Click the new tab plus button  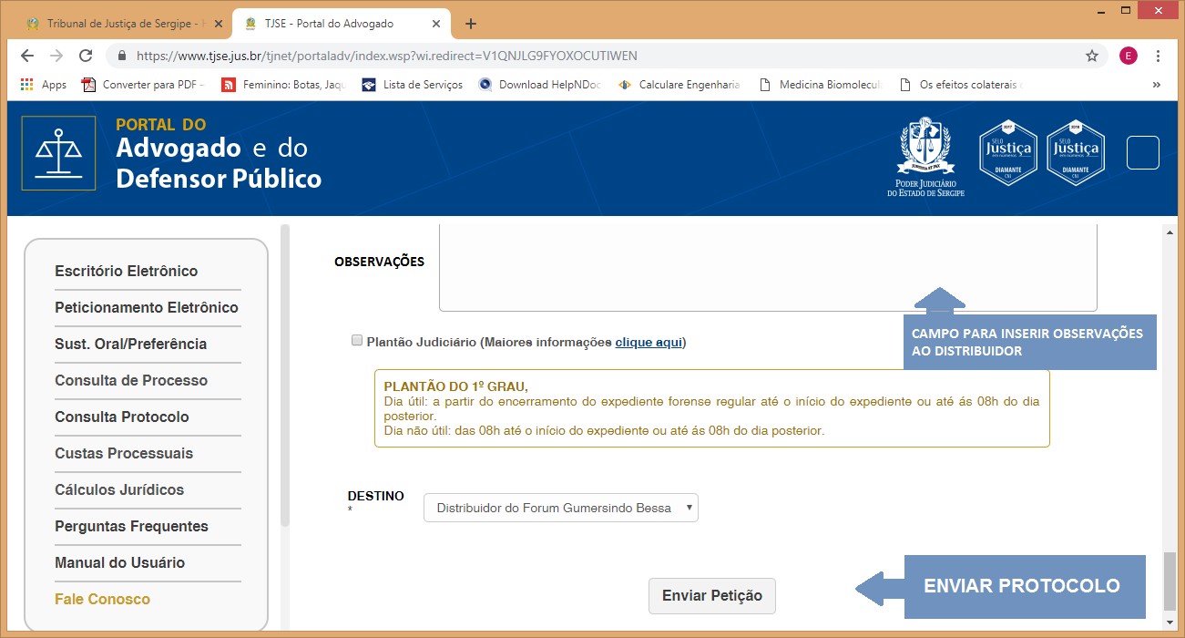pos(471,24)
